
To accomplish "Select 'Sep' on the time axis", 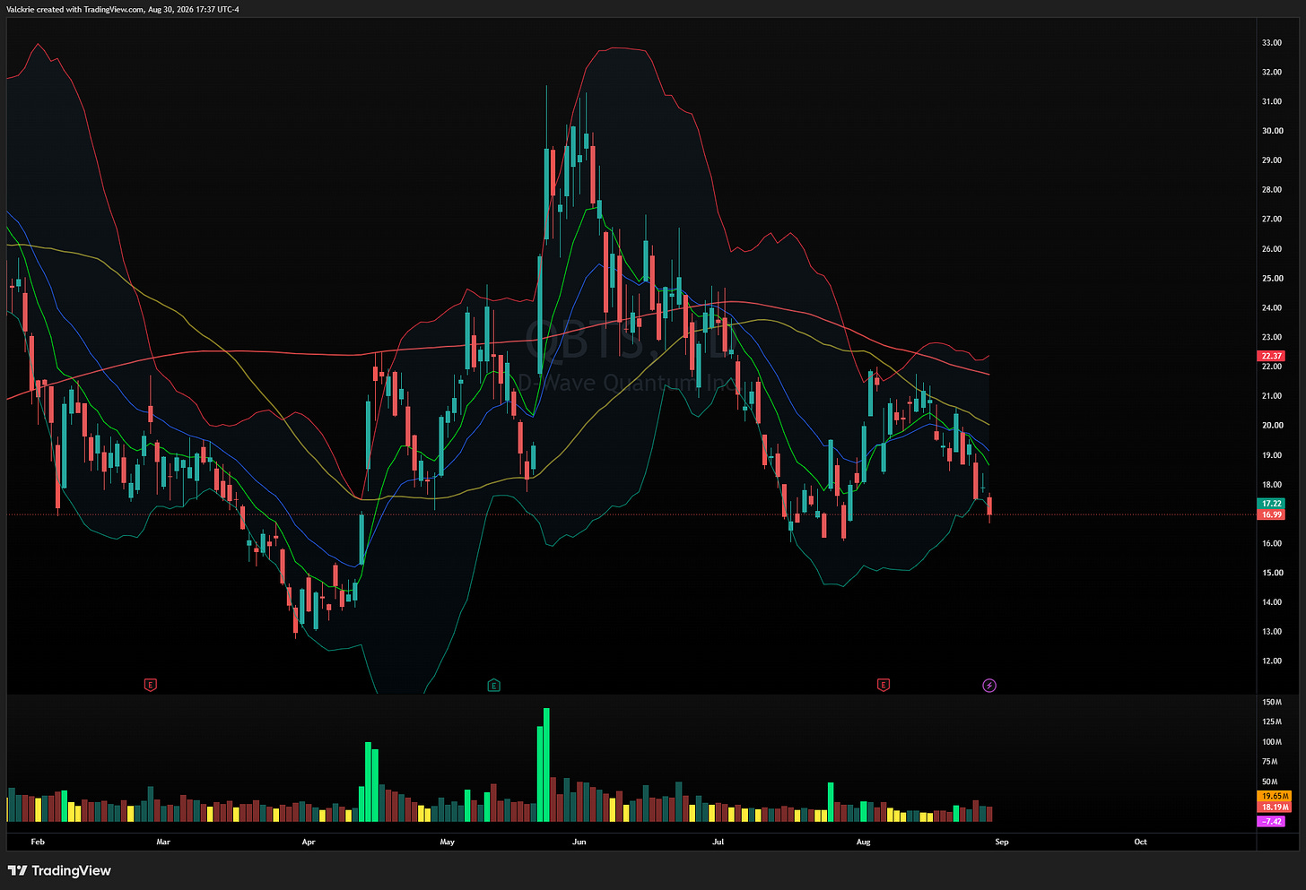I will tap(1002, 842).
